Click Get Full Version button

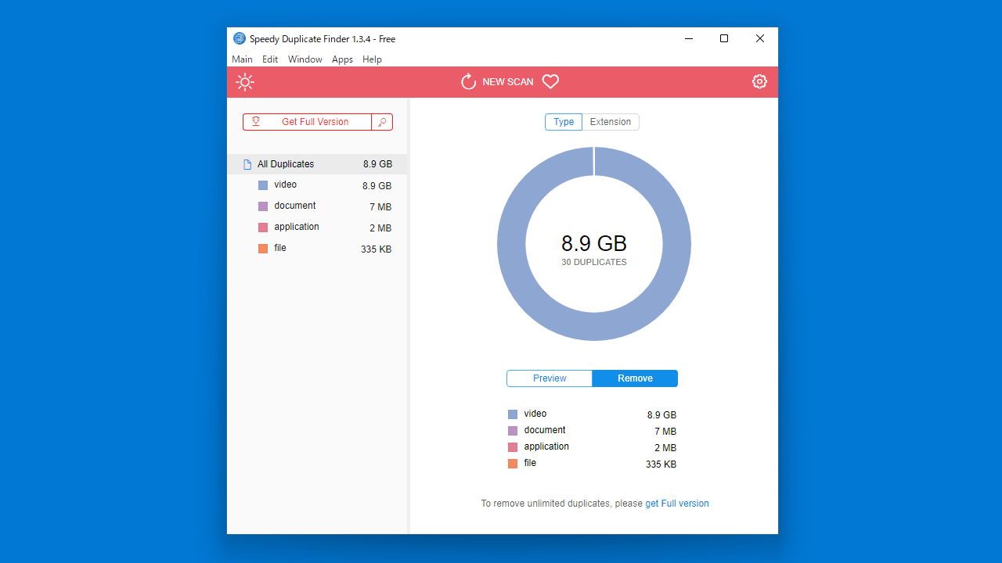307,122
